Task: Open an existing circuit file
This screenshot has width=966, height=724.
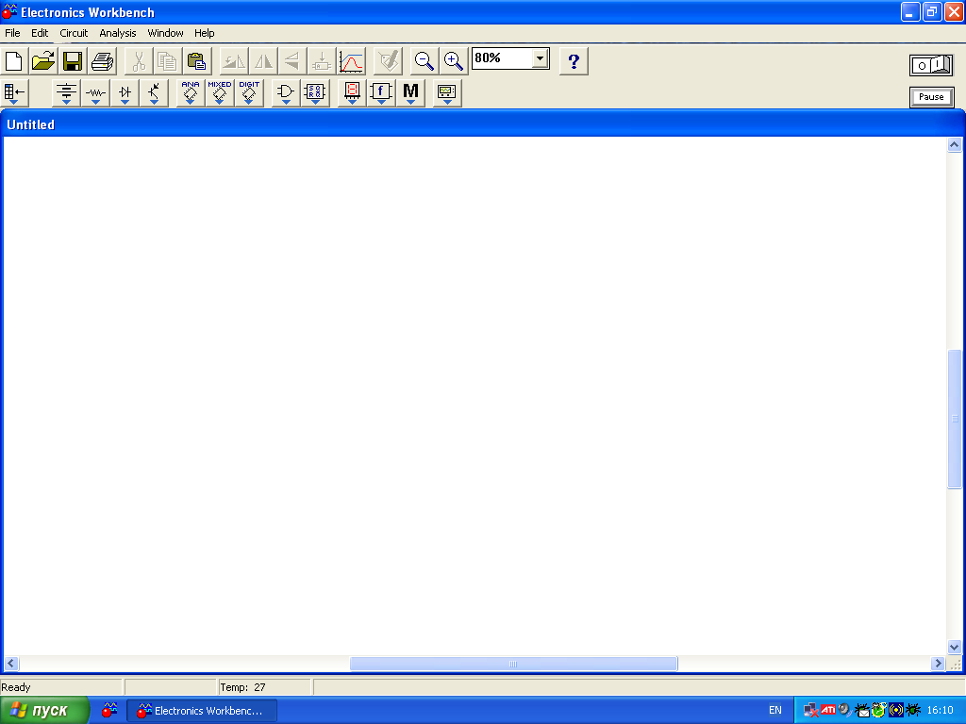Action: [x=43, y=61]
